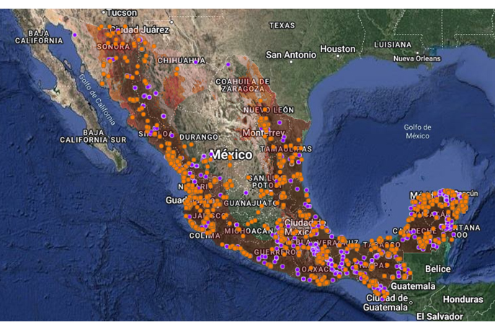The width and height of the screenshot is (495, 330).
Task: Click the San Antonio city dot
Action: 291,62
